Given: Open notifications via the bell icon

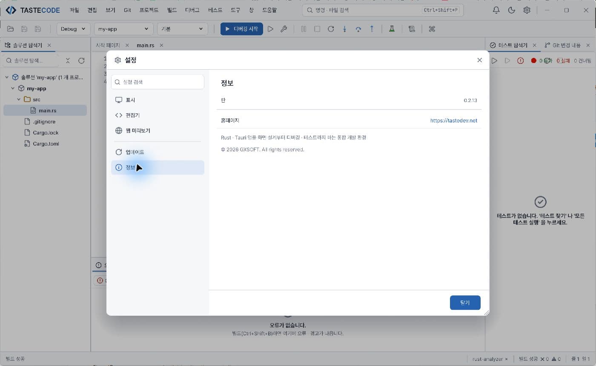Looking at the screenshot, I should pyautogui.click(x=496, y=10).
